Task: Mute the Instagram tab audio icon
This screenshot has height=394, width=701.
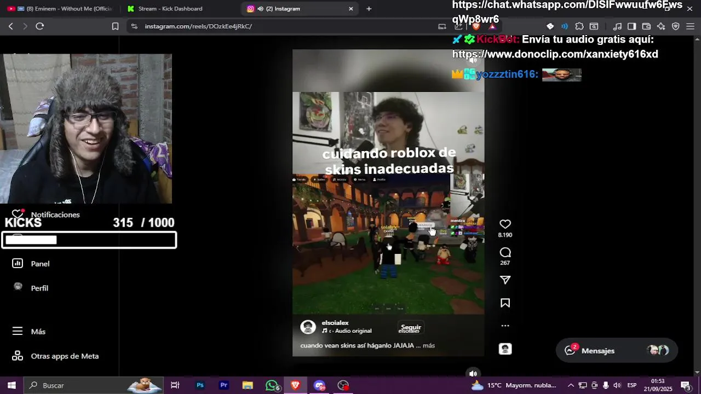Action: point(260,9)
